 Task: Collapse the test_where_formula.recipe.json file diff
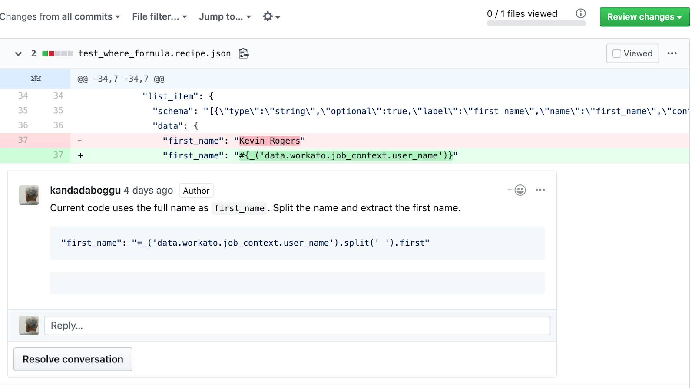click(18, 54)
